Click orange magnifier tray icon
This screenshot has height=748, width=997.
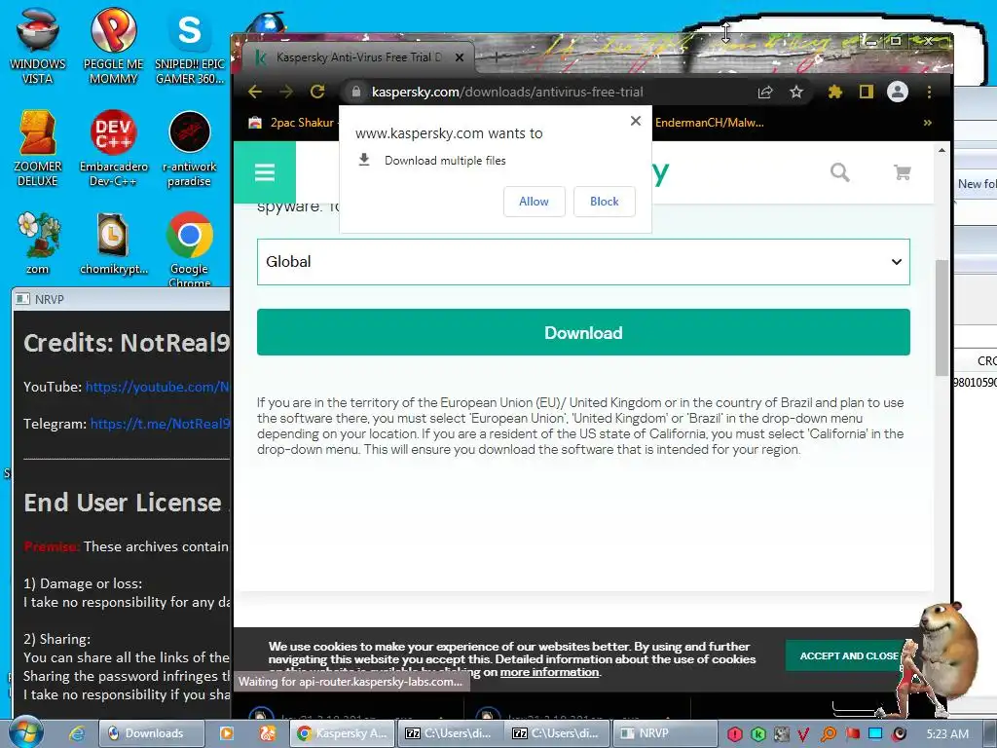coord(828,734)
